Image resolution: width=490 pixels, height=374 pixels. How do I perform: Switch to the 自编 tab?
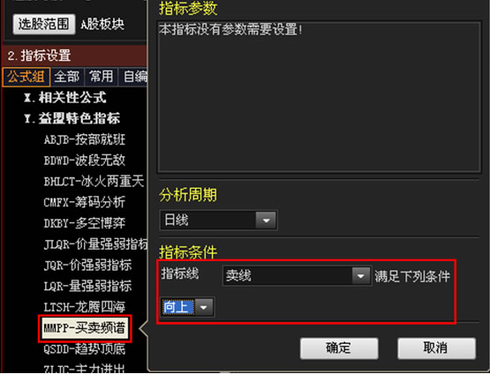pyautogui.click(x=133, y=77)
